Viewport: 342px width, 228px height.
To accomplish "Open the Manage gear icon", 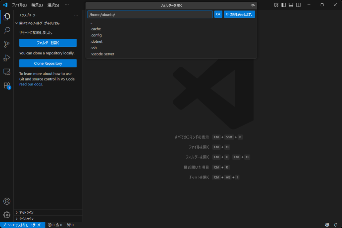I will 7,215.
